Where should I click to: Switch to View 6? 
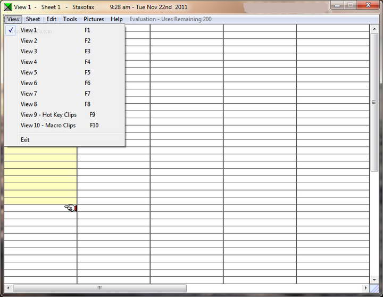[x=65, y=83]
